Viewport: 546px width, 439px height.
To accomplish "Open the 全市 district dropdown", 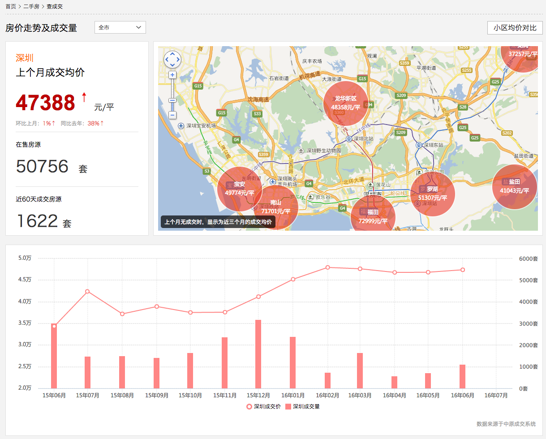I will (x=120, y=27).
